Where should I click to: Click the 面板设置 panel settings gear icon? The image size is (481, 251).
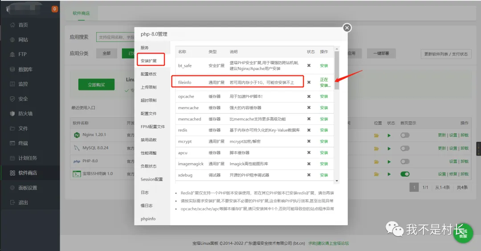tap(12, 188)
